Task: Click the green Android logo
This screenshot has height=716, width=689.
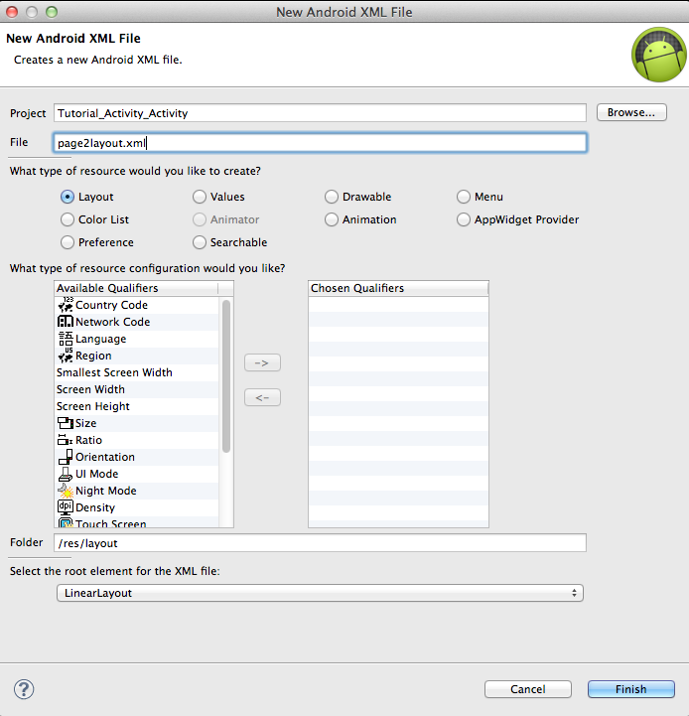Action: pyautogui.click(x=659, y=55)
